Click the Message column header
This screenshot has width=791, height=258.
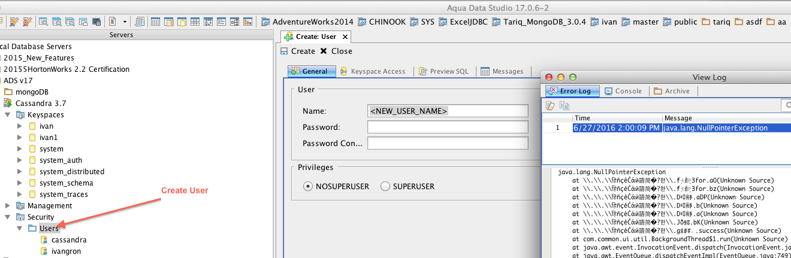coord(726,118)
